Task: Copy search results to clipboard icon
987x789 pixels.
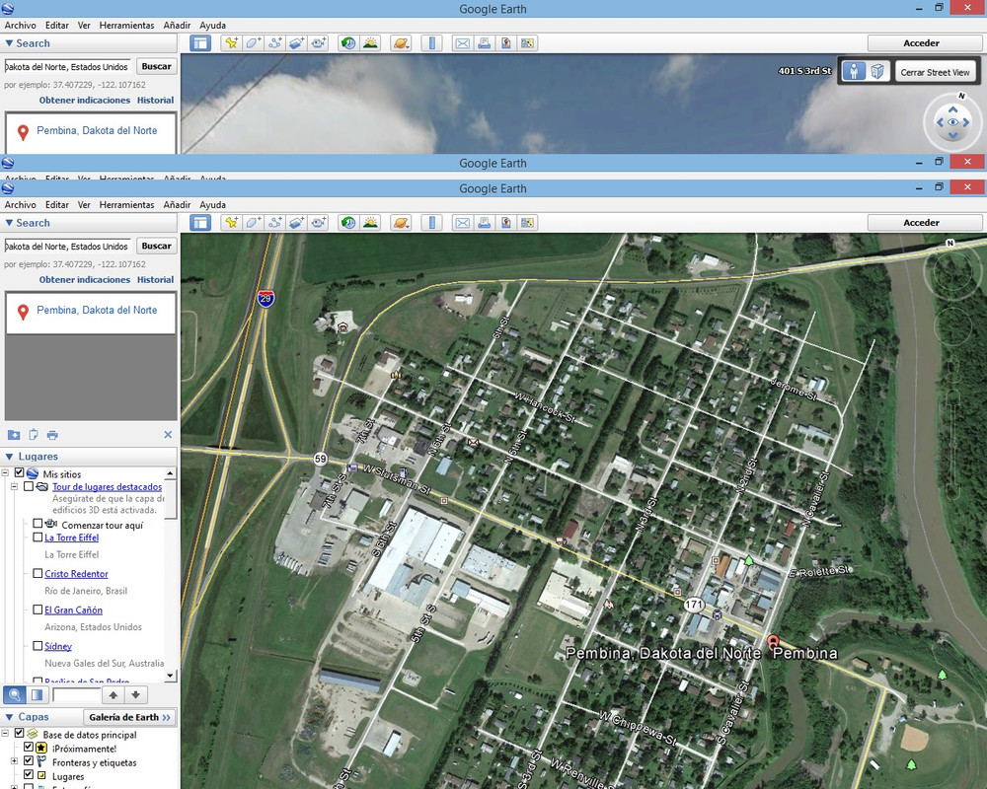Action: click(x=34, y=435)
